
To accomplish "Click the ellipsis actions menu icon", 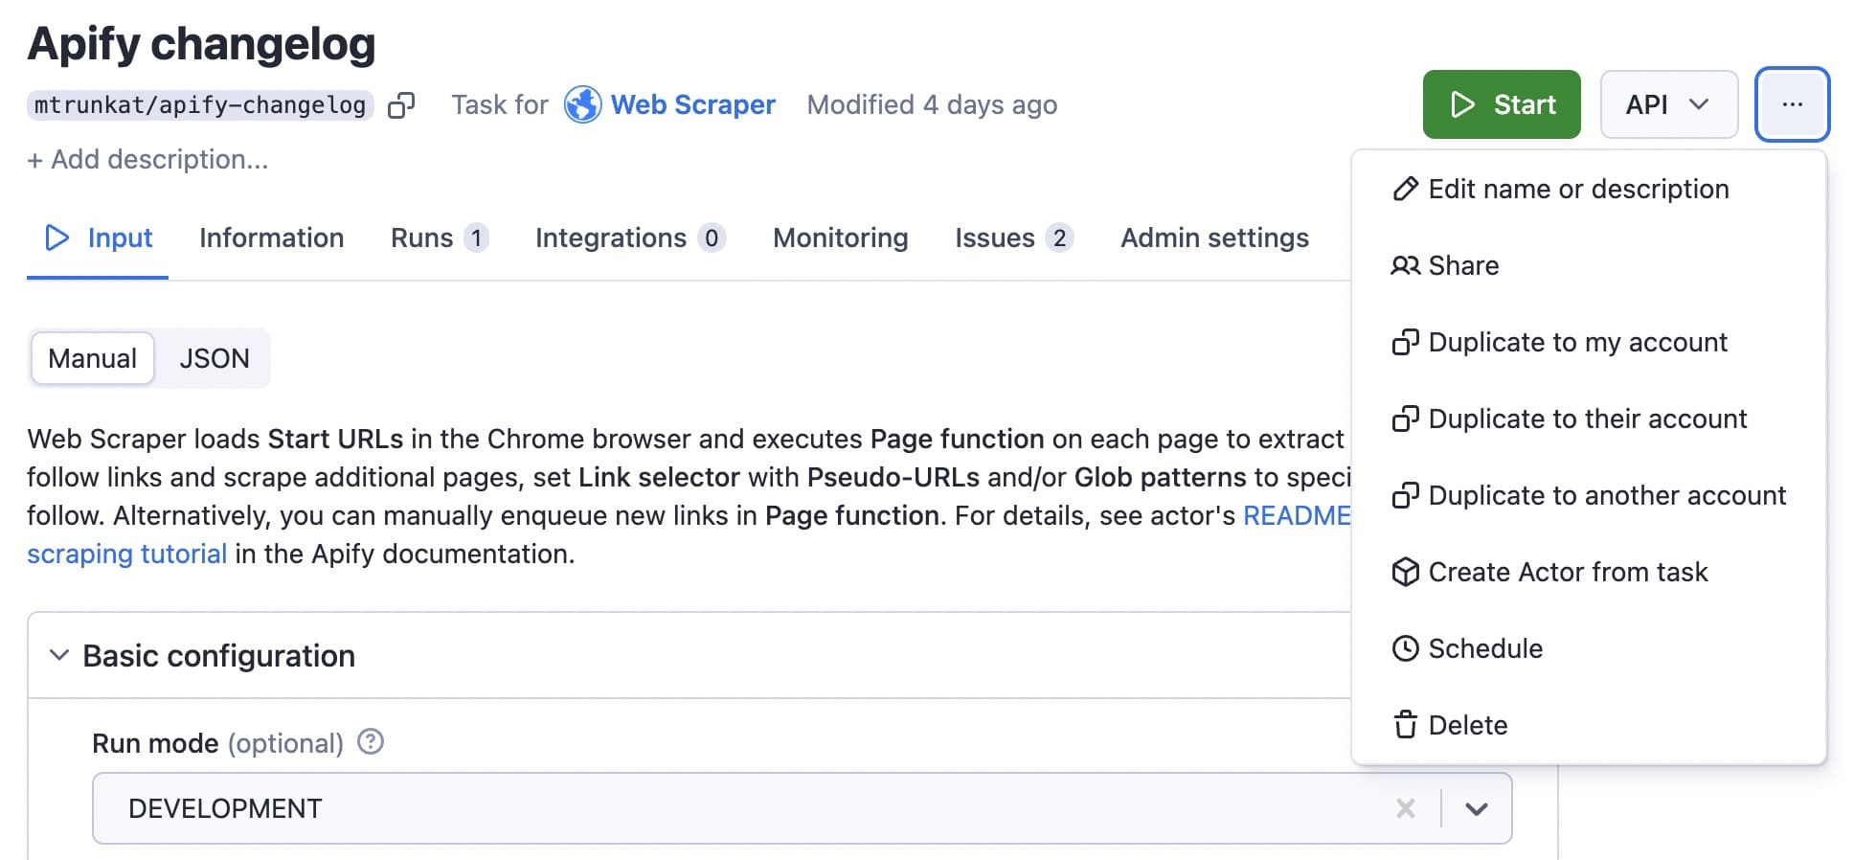I will pyautogui.click(x=1792, y=104).
